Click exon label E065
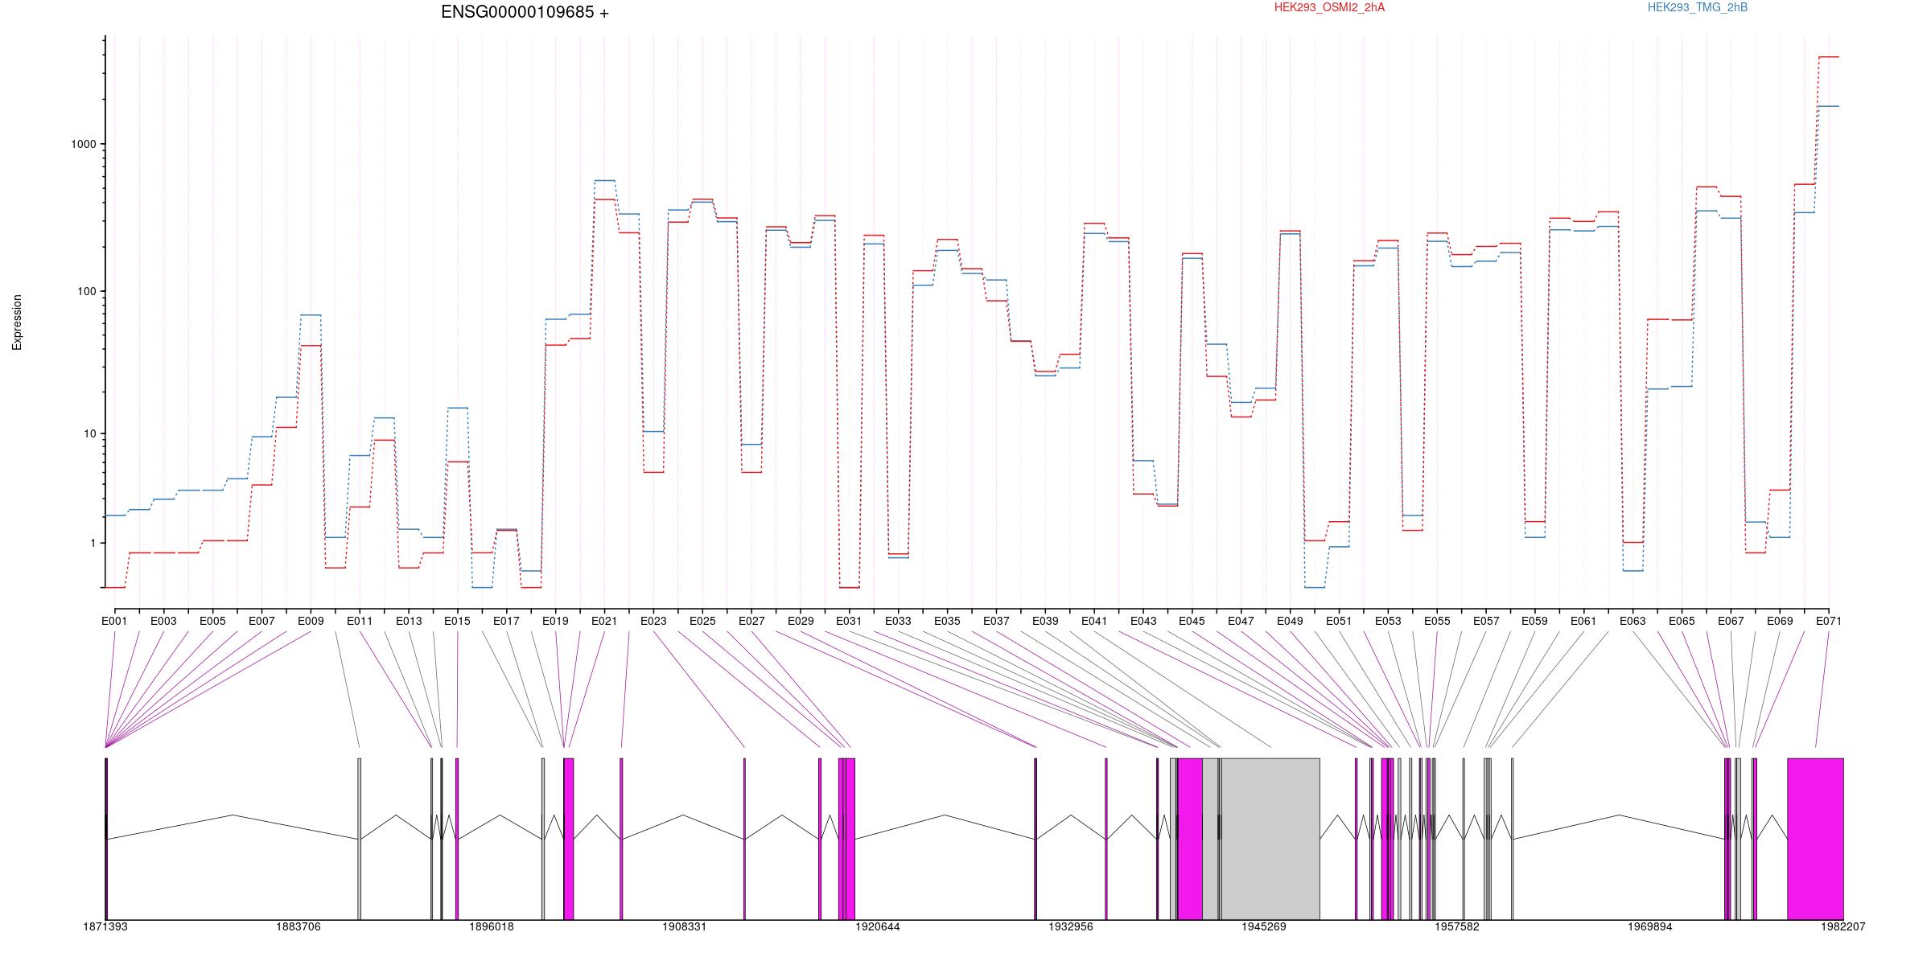 click(1682, 621)
